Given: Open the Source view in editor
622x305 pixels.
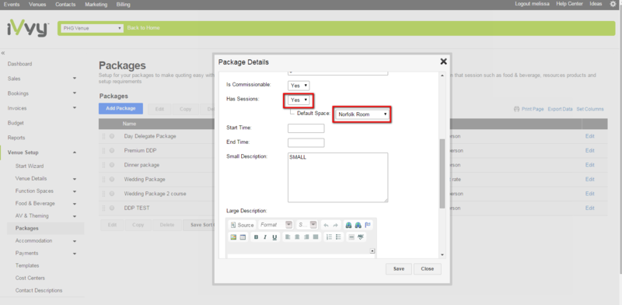Looking at the screenshot, I should [242, 225].
